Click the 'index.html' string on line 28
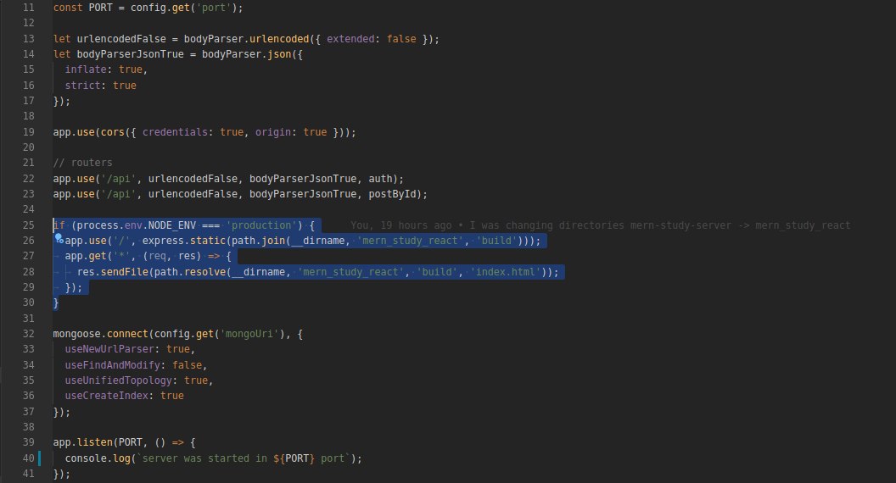The width and height of the screenshot is (896, 483). pyautogui.click(x=505, y=272)
